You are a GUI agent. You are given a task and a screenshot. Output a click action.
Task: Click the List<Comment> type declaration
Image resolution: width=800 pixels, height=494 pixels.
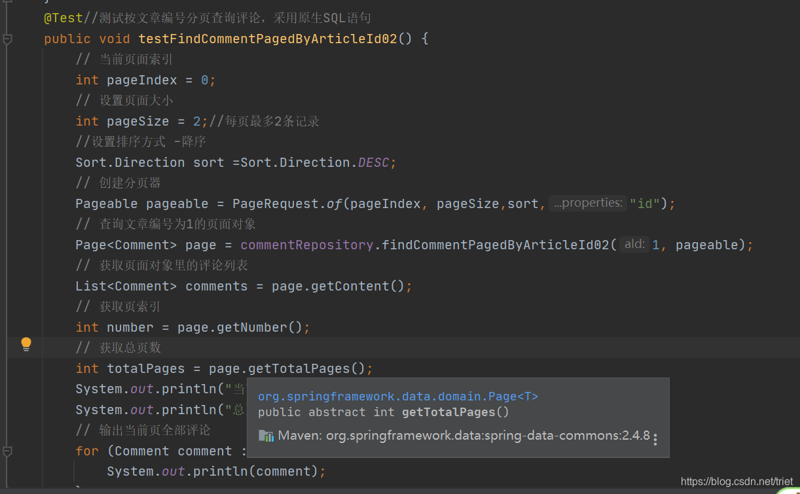(126, 286)
